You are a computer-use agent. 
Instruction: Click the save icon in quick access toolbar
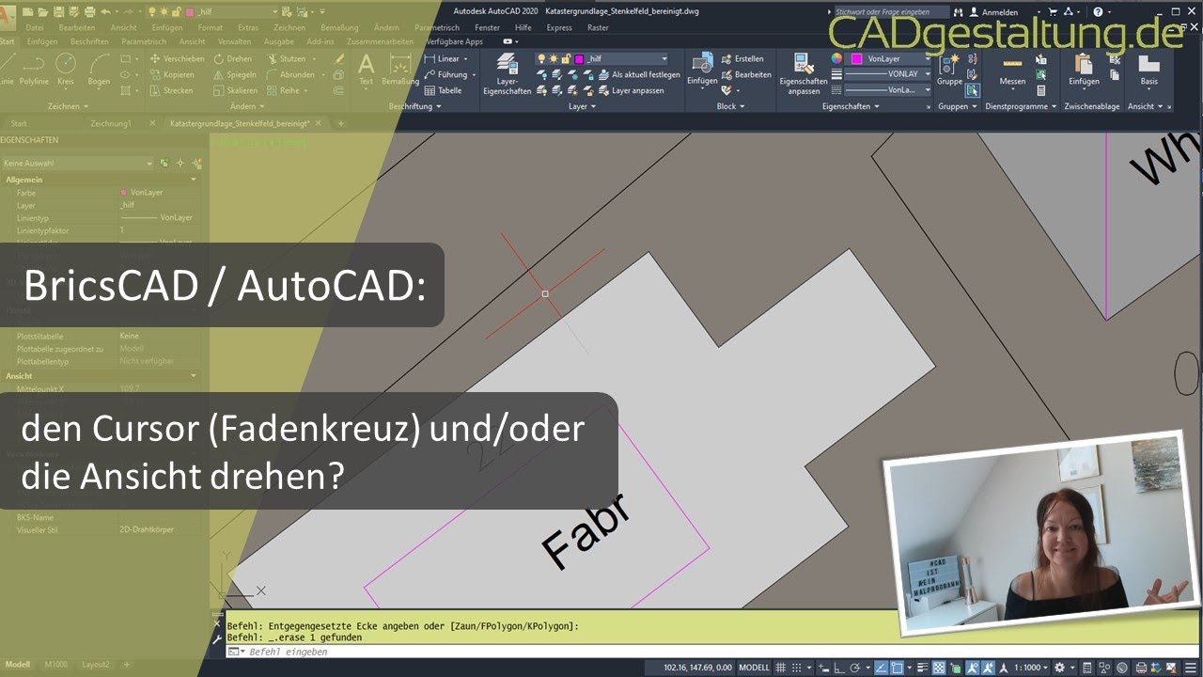(x=58, y=11)
